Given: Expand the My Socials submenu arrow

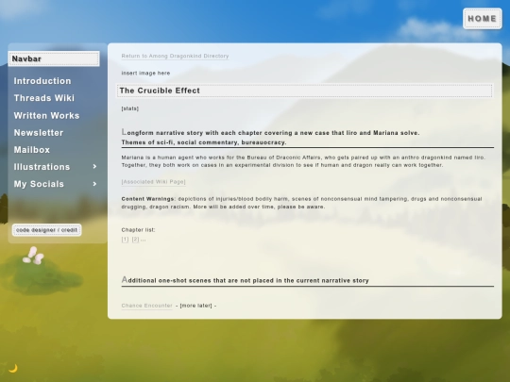Looking at the screenshot, I should point(94,184).
